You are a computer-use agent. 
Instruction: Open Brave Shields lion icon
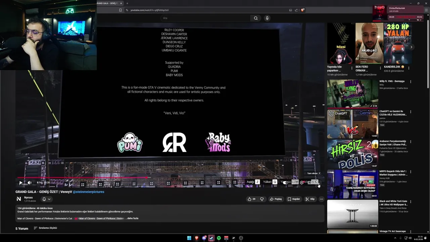pos(302,10)
